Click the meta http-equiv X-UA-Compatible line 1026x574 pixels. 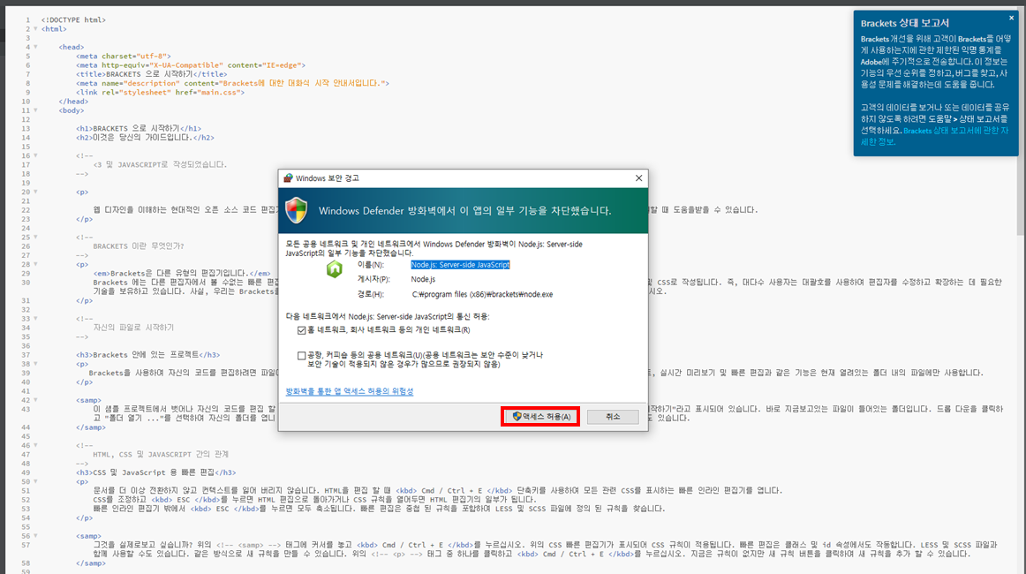coord(191,65)
